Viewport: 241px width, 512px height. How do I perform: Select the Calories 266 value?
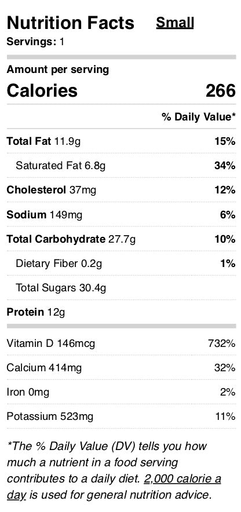(220, 90)
